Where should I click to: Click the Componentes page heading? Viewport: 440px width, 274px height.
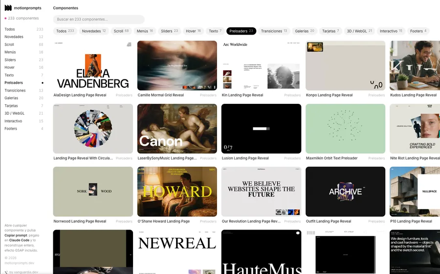tap(66, 8)
